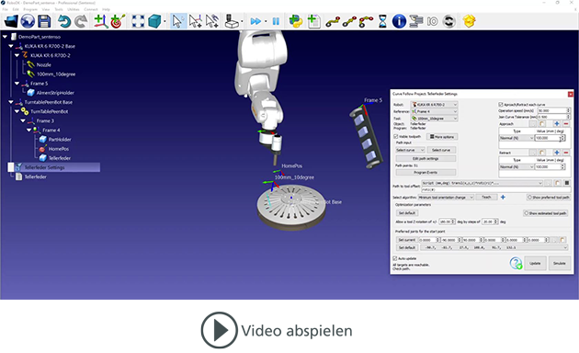Toggle the Visible toolpath checkbox
The height and width of the screenshot is (353, 579).
point(396,137)
